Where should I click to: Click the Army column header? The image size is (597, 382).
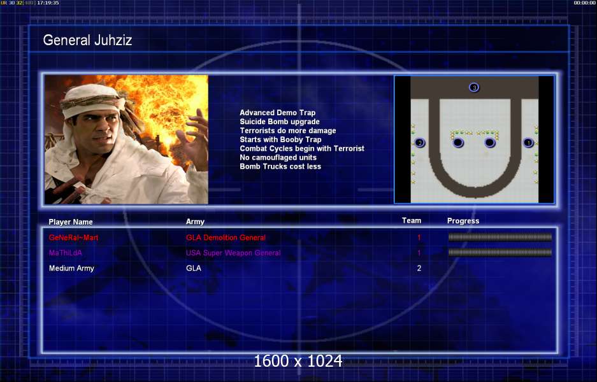[x=195, y=222]
